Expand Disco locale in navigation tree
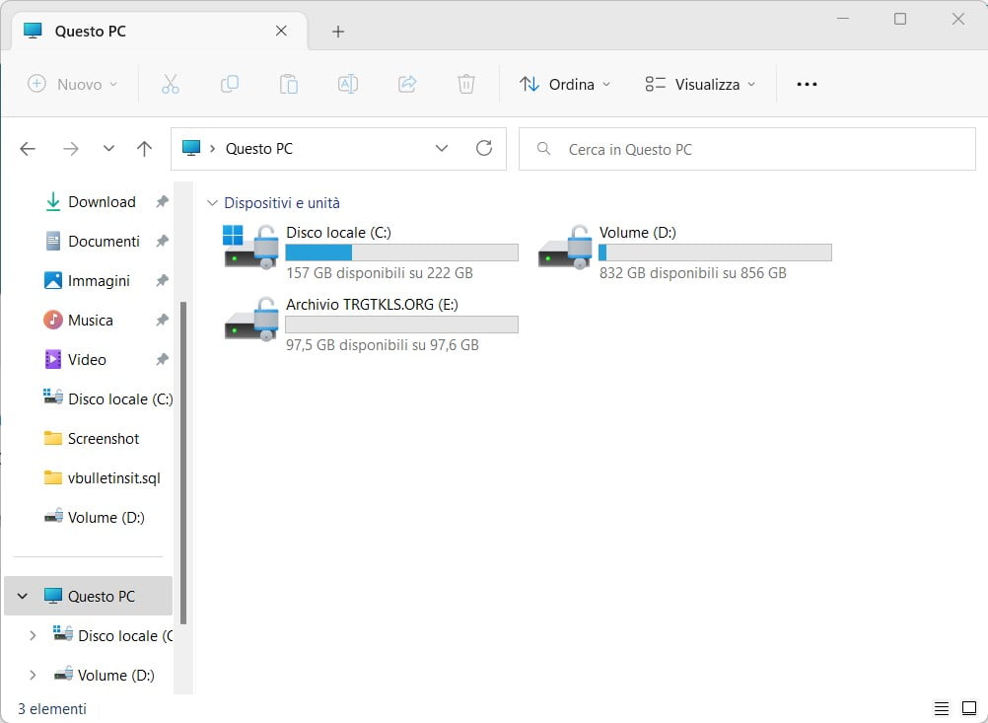This screenshot has width=988, height=723. coord(33,635)
